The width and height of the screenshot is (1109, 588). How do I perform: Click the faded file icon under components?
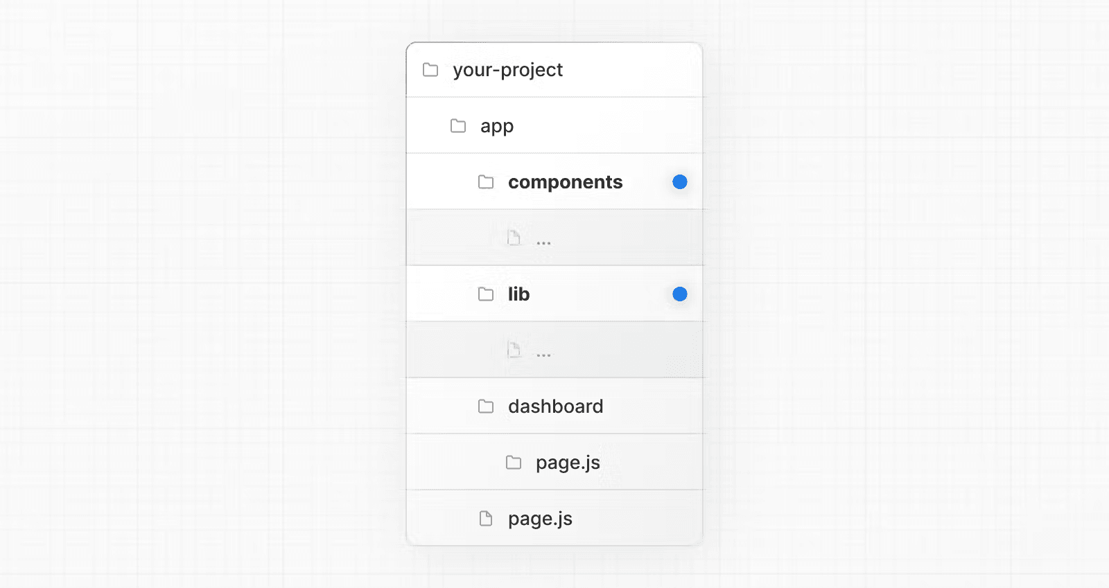(x=514, y=238)
